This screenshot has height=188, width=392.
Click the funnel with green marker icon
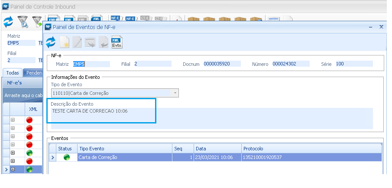click(37, 22)
